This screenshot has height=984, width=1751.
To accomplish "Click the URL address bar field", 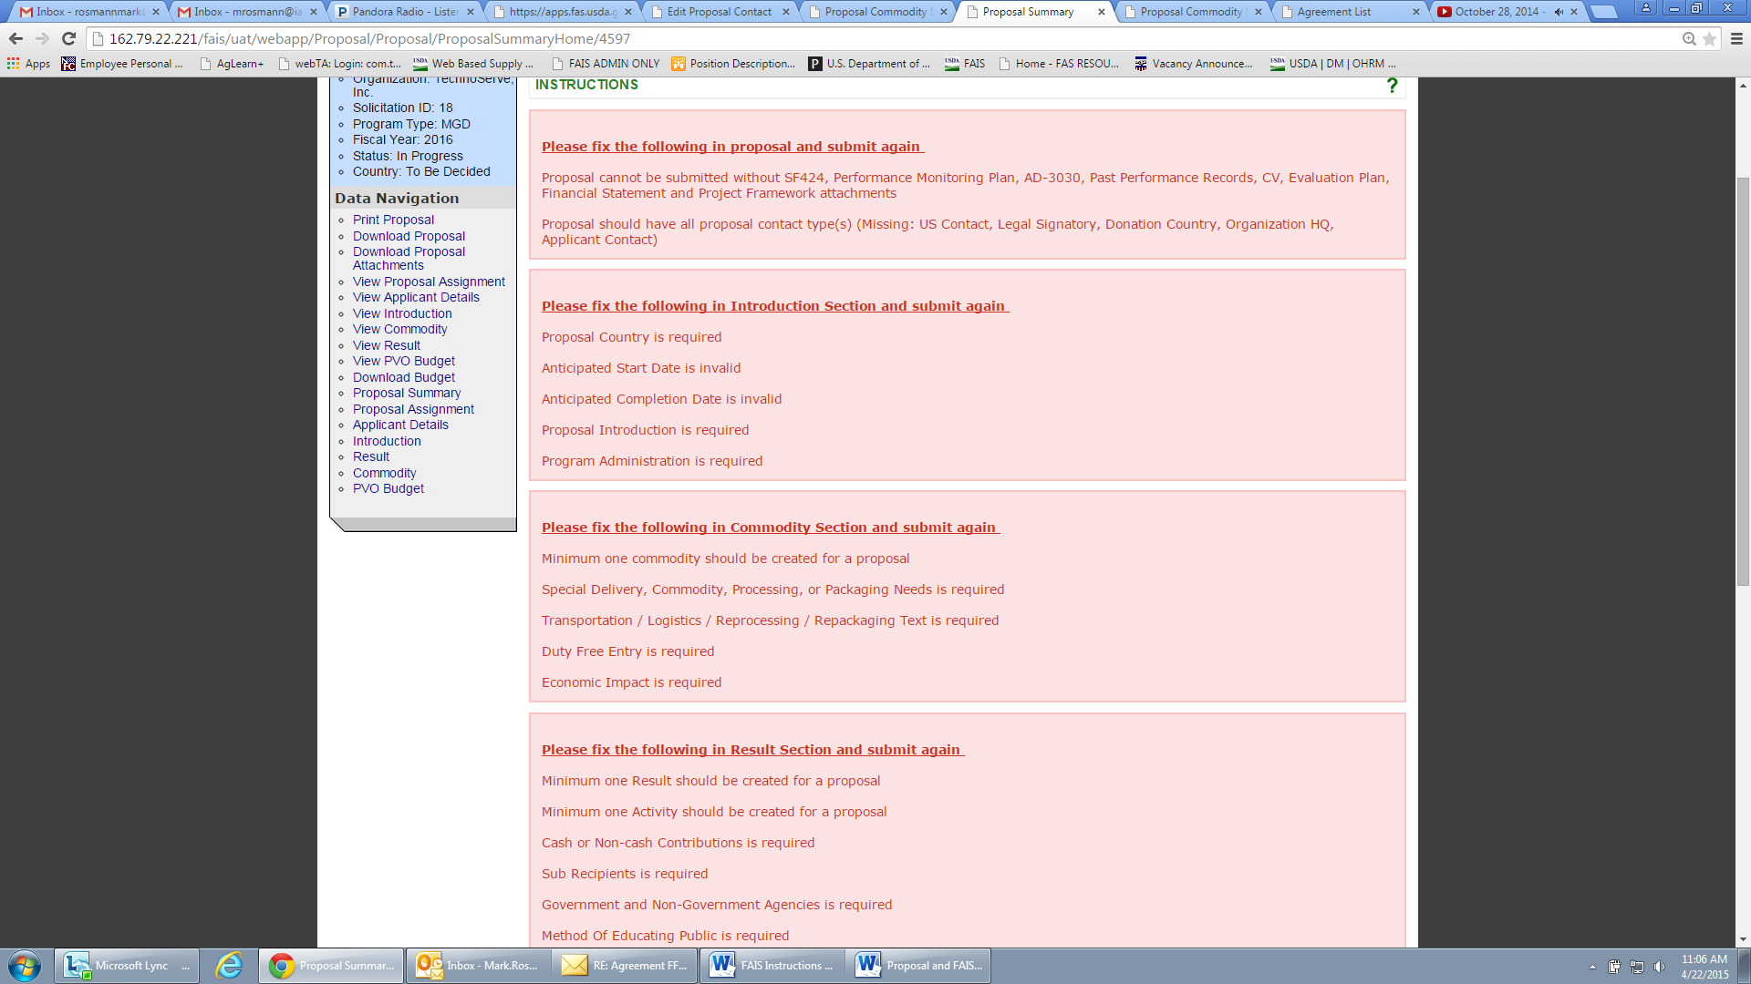I will pos(821,38).
